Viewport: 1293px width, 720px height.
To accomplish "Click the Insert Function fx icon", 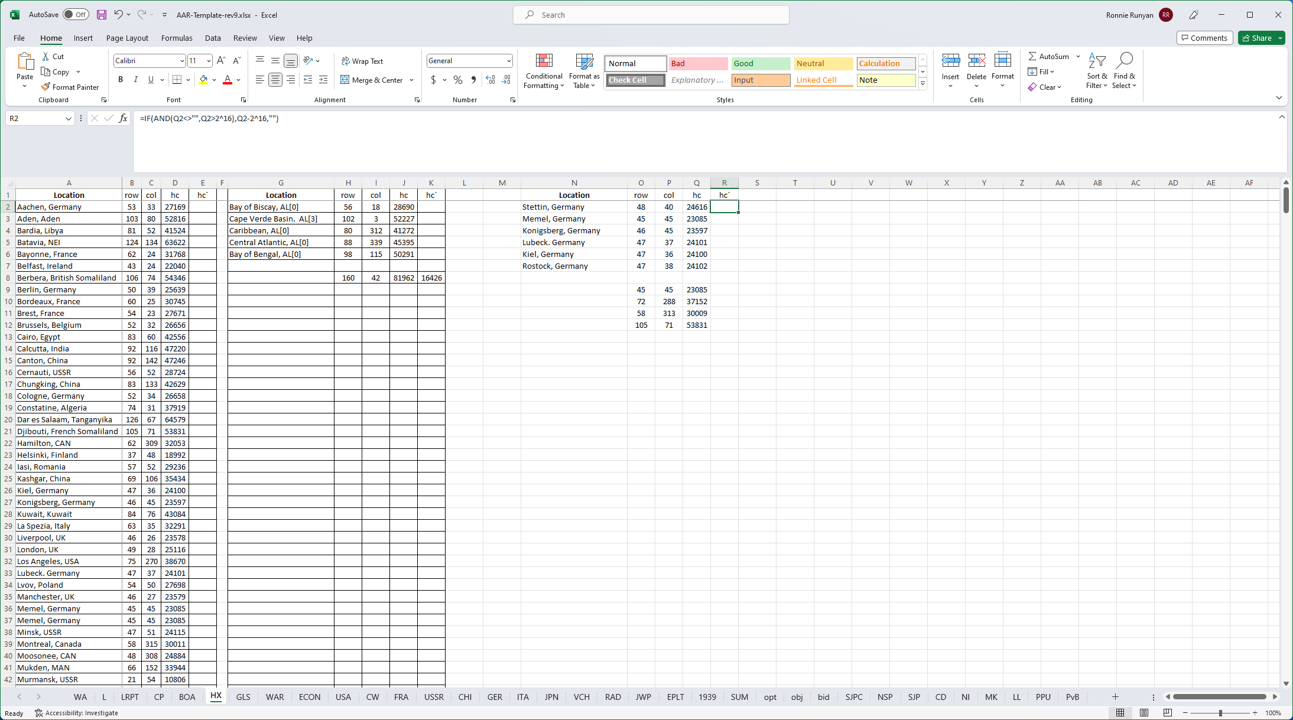I will (123, 118).
